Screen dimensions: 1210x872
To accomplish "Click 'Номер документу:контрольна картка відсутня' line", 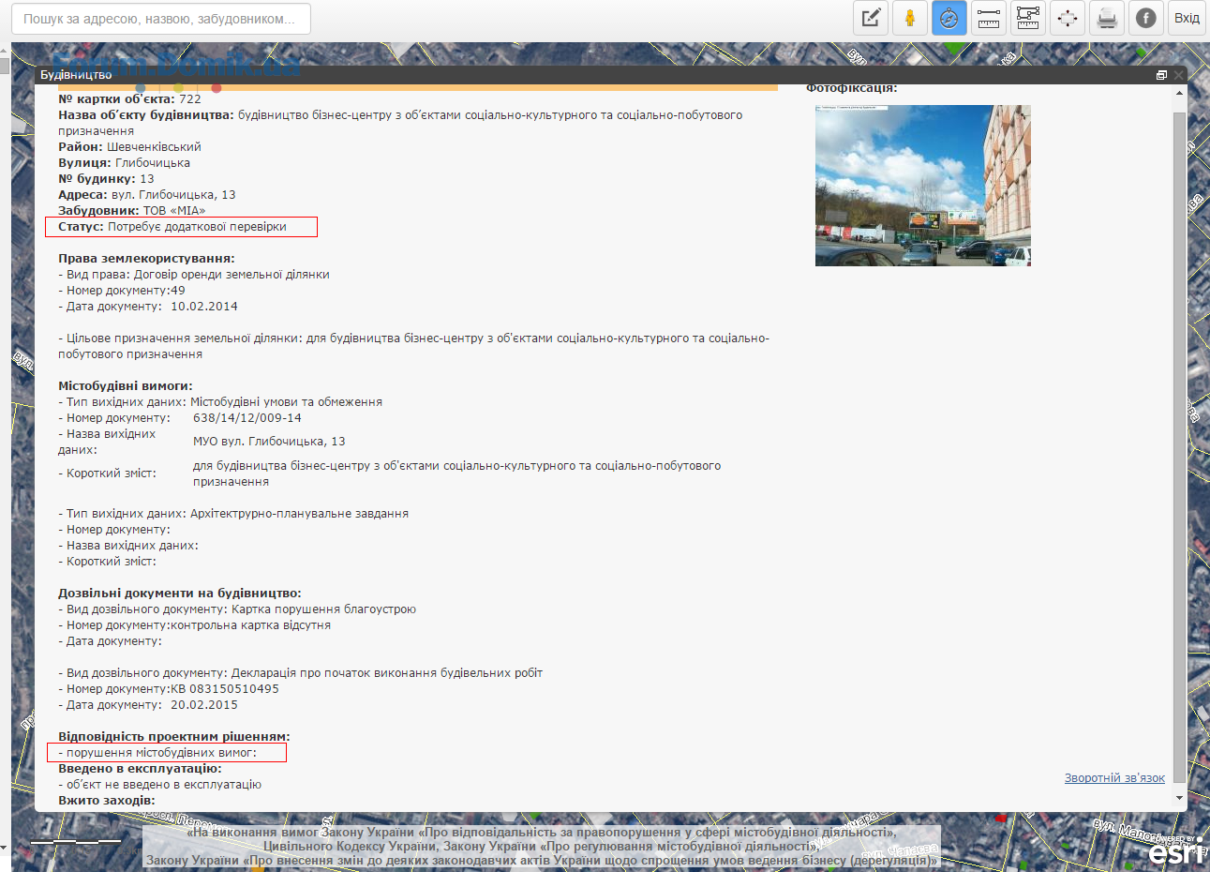I will (194, 625).
